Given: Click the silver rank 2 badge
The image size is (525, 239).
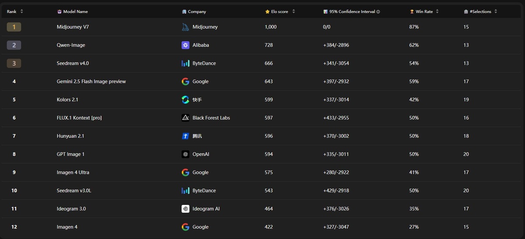Looking at the screenshot, I should (x=14, y=45).
